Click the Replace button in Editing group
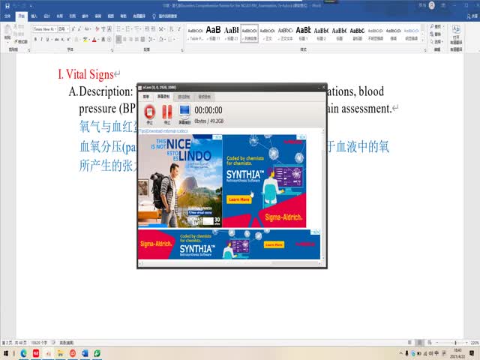The height and width of the screenshot is (360, 480). pos(436,34)
